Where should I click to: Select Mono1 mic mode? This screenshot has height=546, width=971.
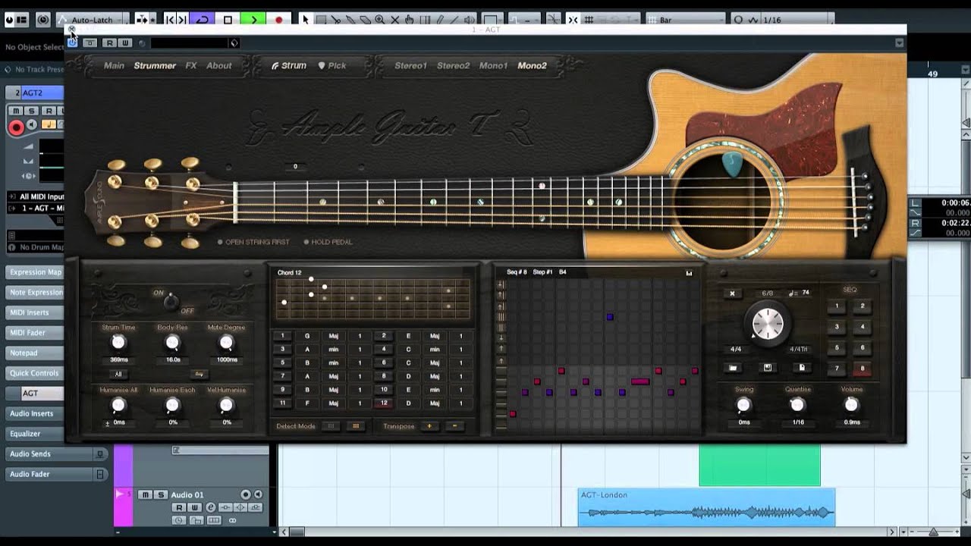493,66
